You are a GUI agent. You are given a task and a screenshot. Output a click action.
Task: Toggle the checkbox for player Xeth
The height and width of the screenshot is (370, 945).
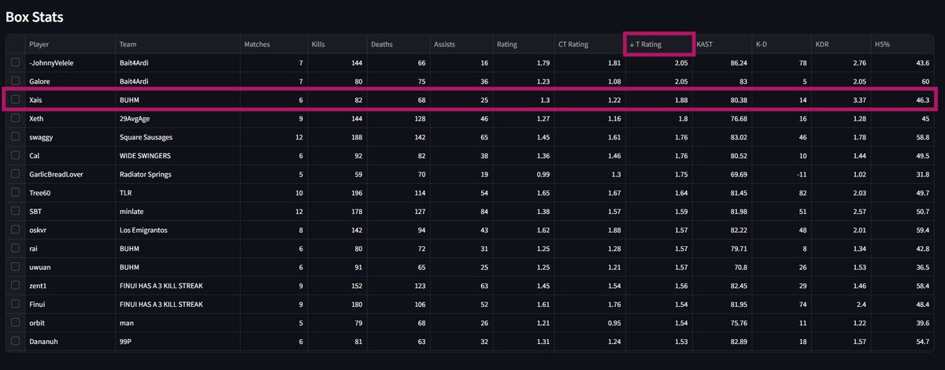pyautogui.click(x=15, y=118)
